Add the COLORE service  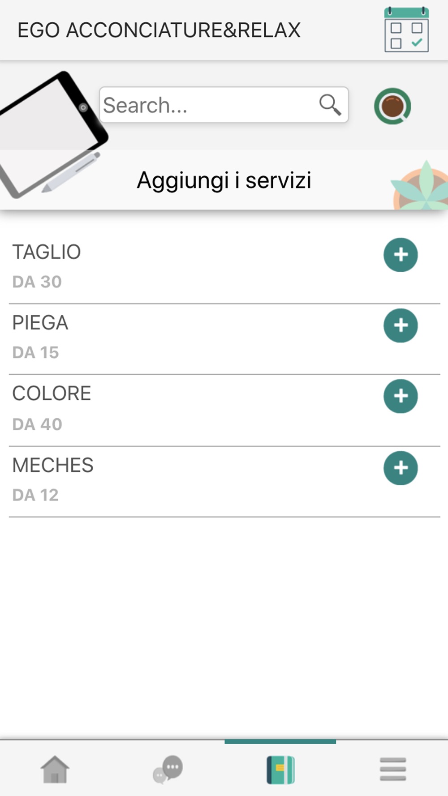[x=401, y=396]
